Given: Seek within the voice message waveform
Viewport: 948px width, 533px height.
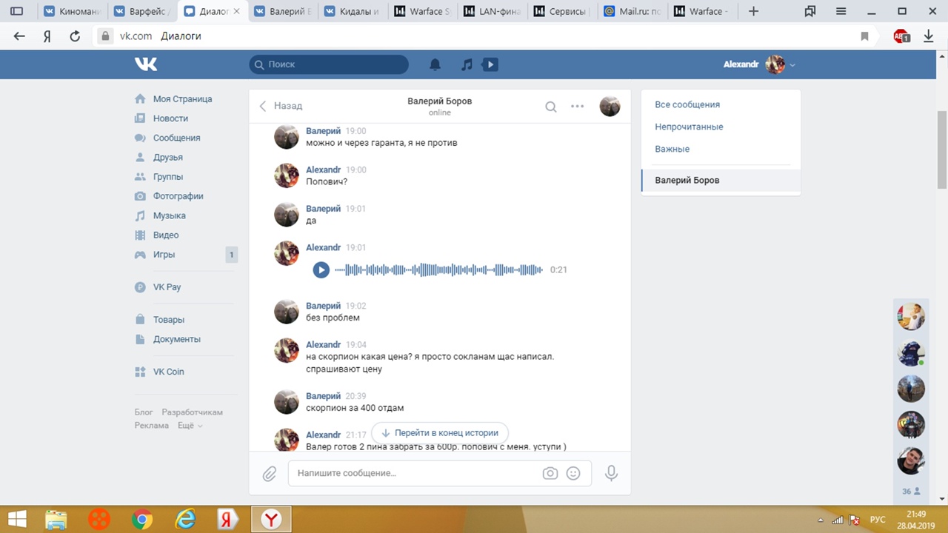Looking at the screenshot, I should (438, 270).
